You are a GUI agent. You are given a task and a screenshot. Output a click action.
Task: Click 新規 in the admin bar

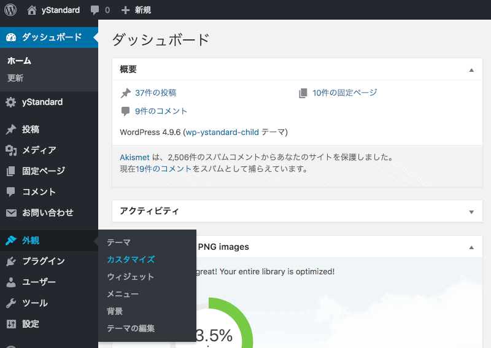pos(143,10)
